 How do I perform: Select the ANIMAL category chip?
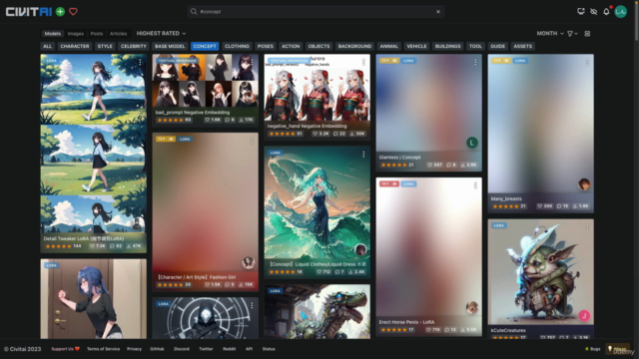click(388, 47)
